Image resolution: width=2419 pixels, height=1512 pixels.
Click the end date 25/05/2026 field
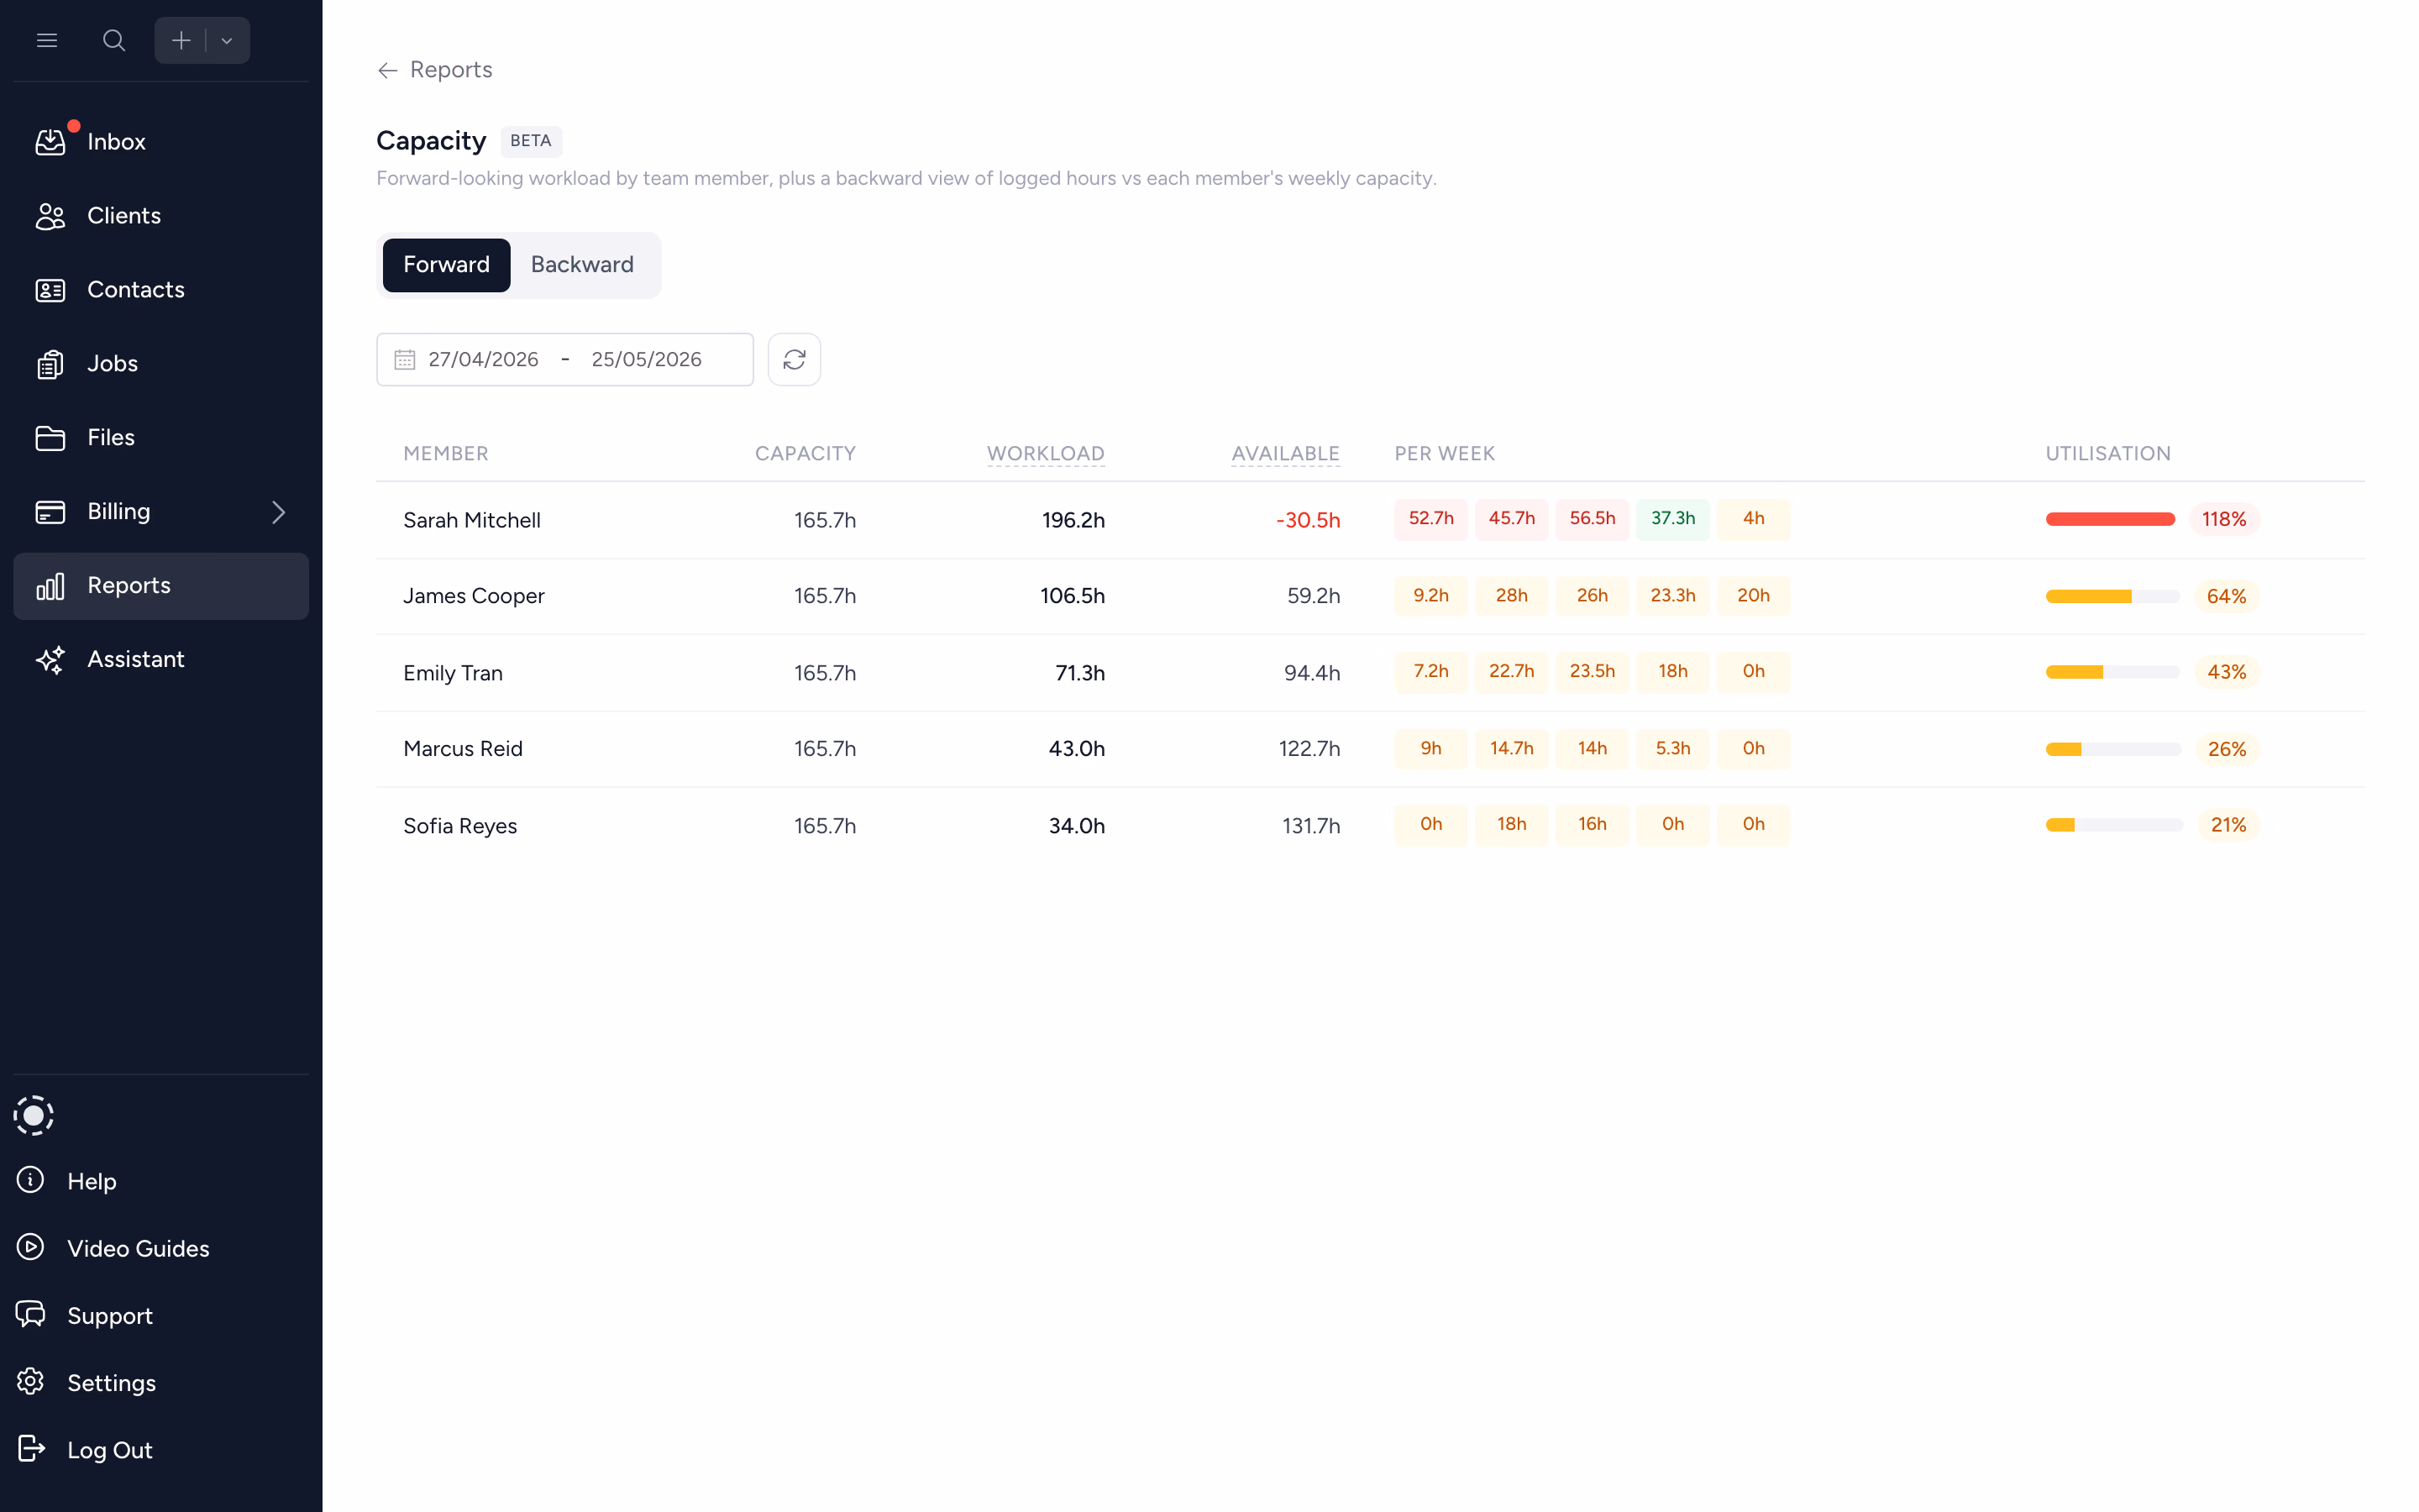647,360
